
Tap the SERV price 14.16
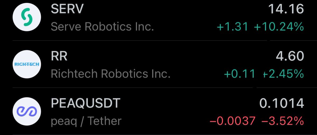click(x=286, y=9)
